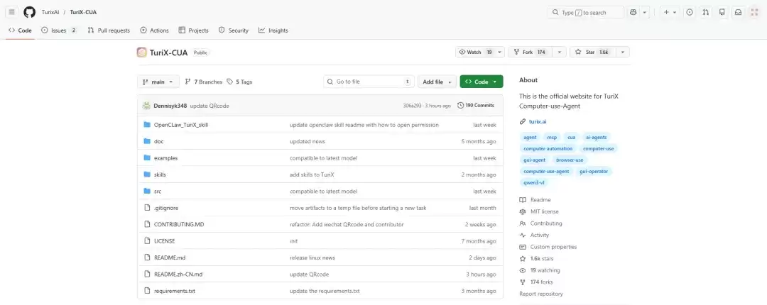Switch to the Projects tab
Screen dimensions: 767x305
[193, 30]
